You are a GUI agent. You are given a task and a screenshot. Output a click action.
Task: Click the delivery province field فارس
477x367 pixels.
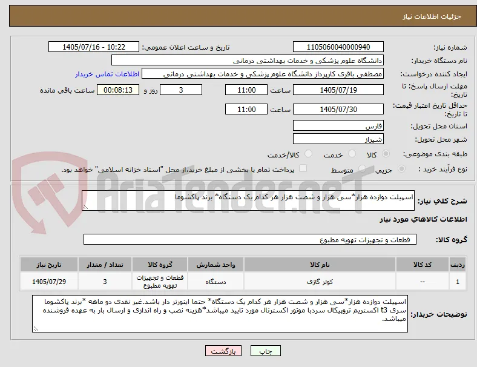338,125
